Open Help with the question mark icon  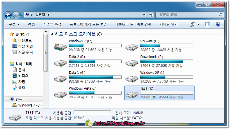(x=218, y=24)
